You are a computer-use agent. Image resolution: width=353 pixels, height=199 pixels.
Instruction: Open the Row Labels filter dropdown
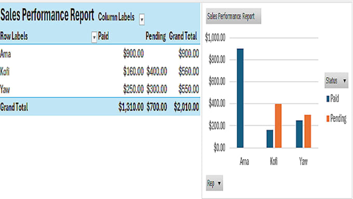94,37
